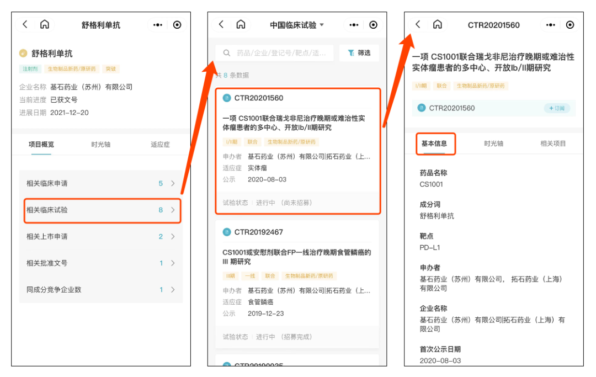Select 时光轴 tab in CTR20201560 screen
This screenshot has width=596, height=377.
[x=493, y=144]
